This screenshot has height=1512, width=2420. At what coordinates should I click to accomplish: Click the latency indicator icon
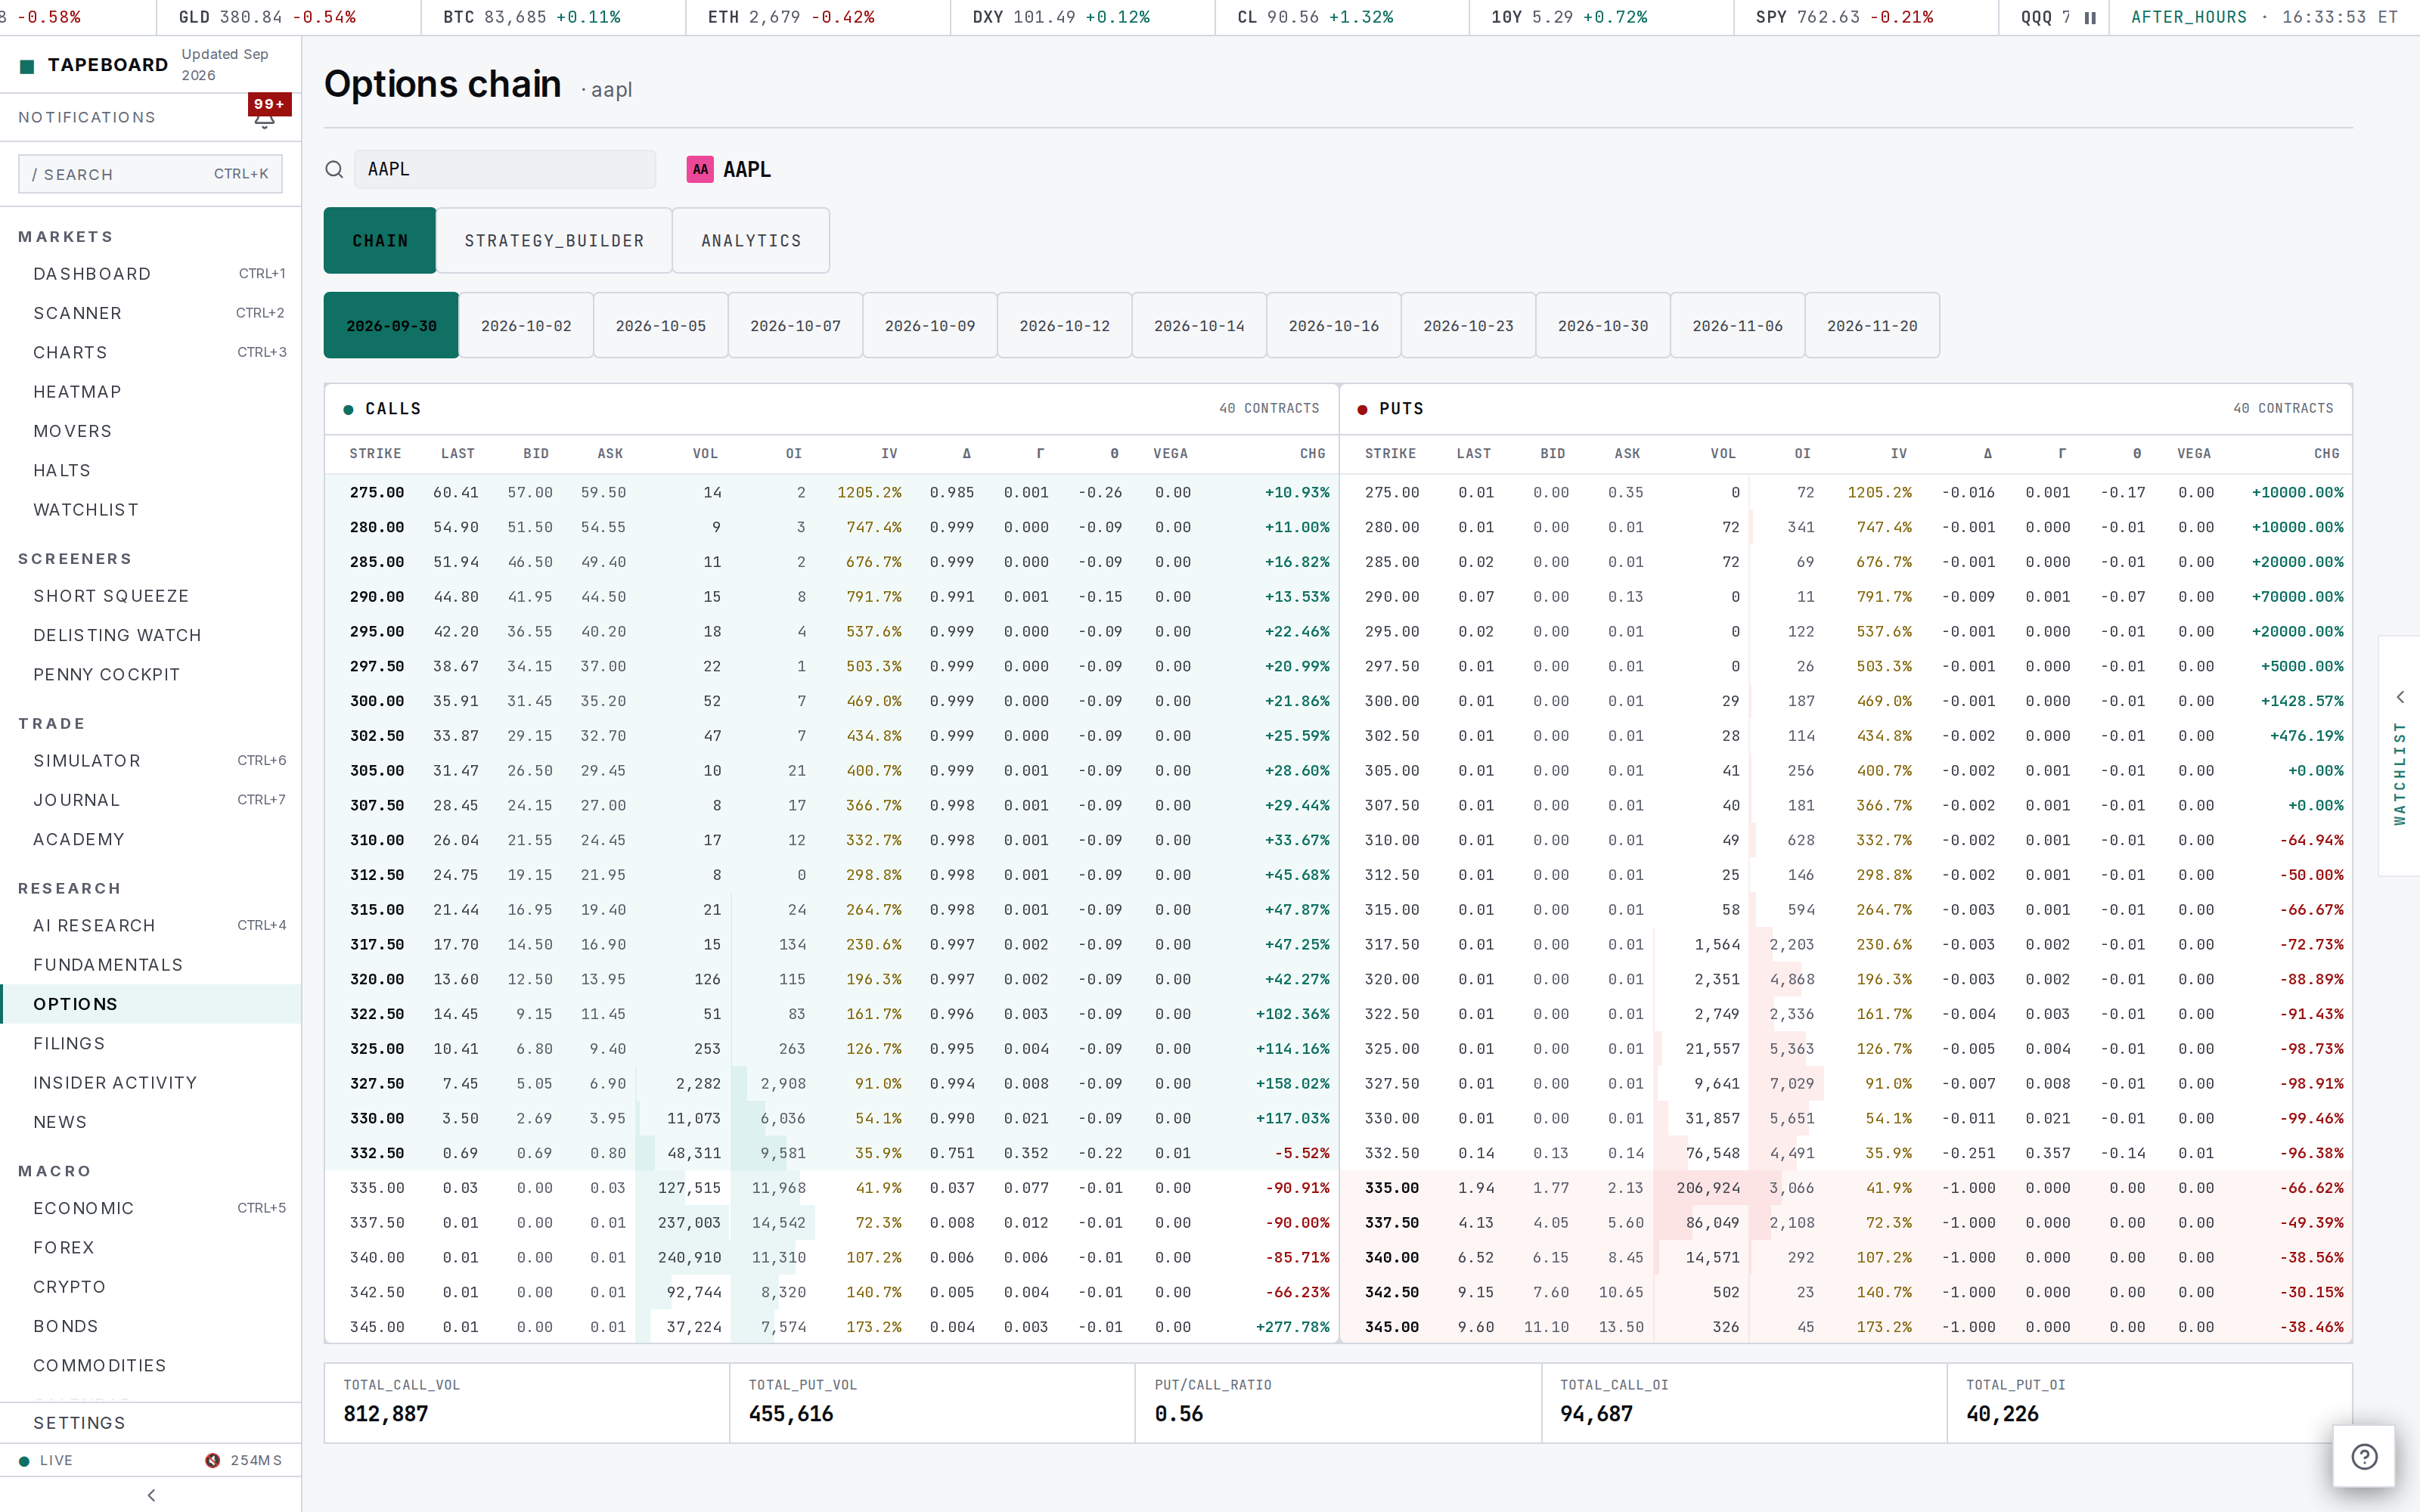click(x=212, y=1460)
